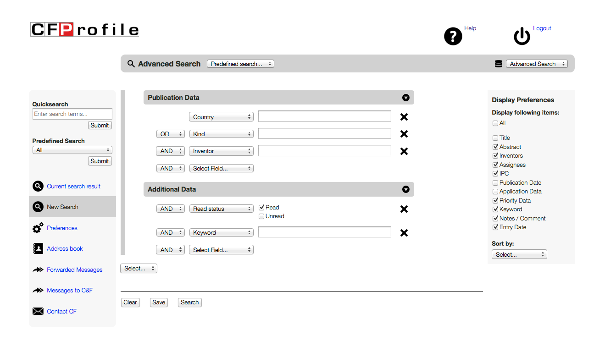Click the Help question mark icon
Screen dimensions: 605x352
tap(453, 36)
